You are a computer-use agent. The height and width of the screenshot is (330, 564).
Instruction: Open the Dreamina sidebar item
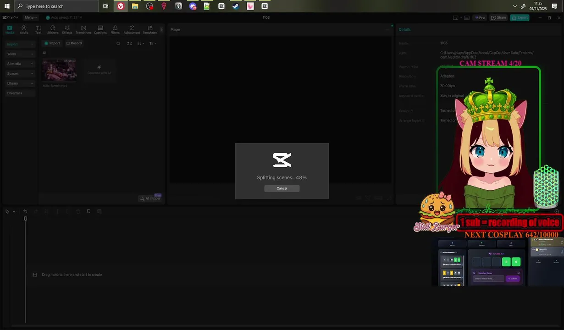click(x=20, y=93)
